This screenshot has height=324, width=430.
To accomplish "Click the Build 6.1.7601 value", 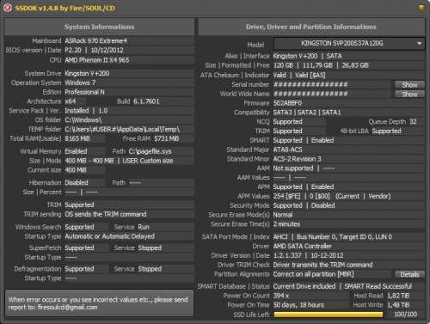I will click(146, 101).
